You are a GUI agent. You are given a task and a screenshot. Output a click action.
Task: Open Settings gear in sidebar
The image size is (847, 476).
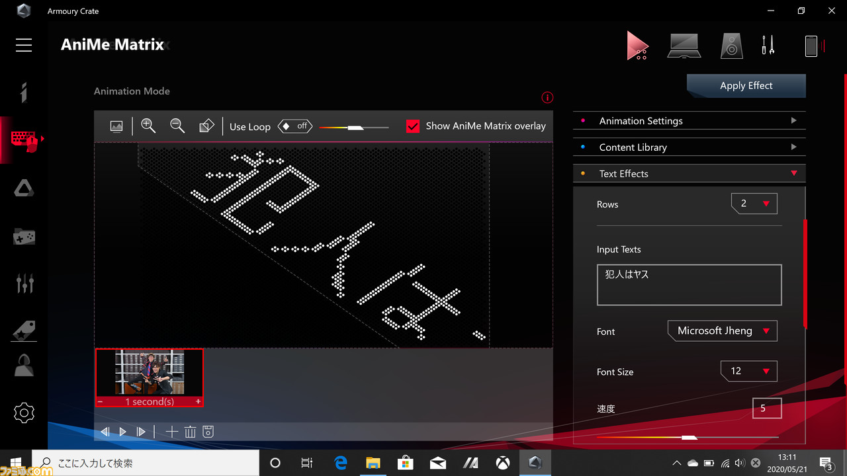tap(24, 413)
